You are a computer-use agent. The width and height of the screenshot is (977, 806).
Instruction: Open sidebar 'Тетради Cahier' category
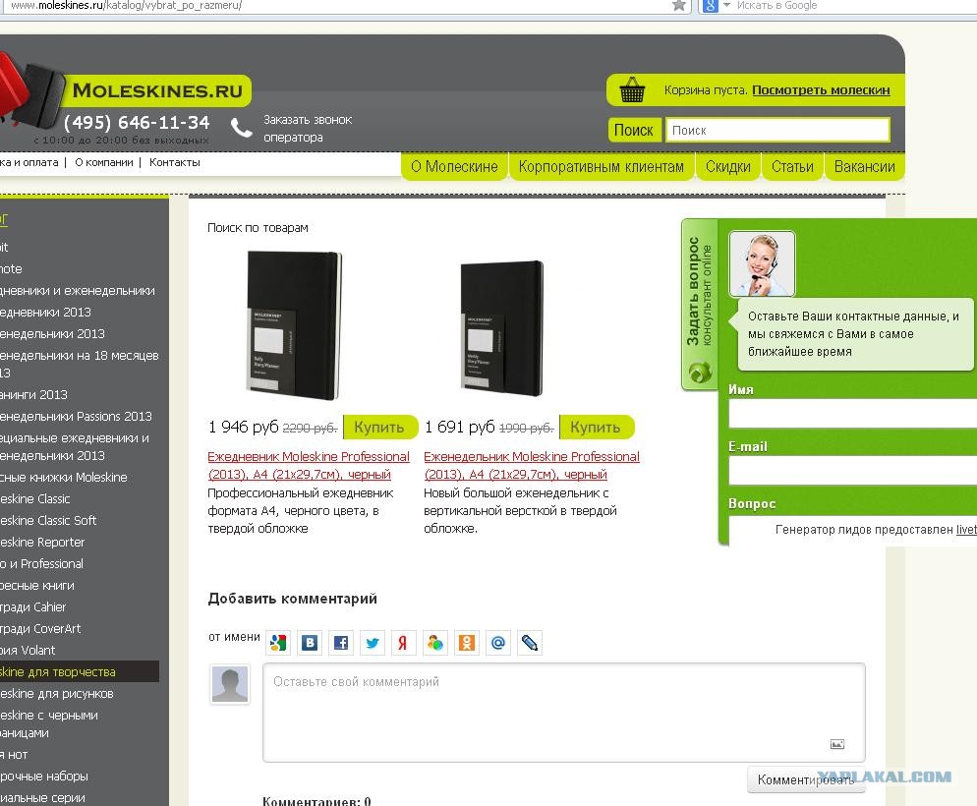tap(33, 606)
